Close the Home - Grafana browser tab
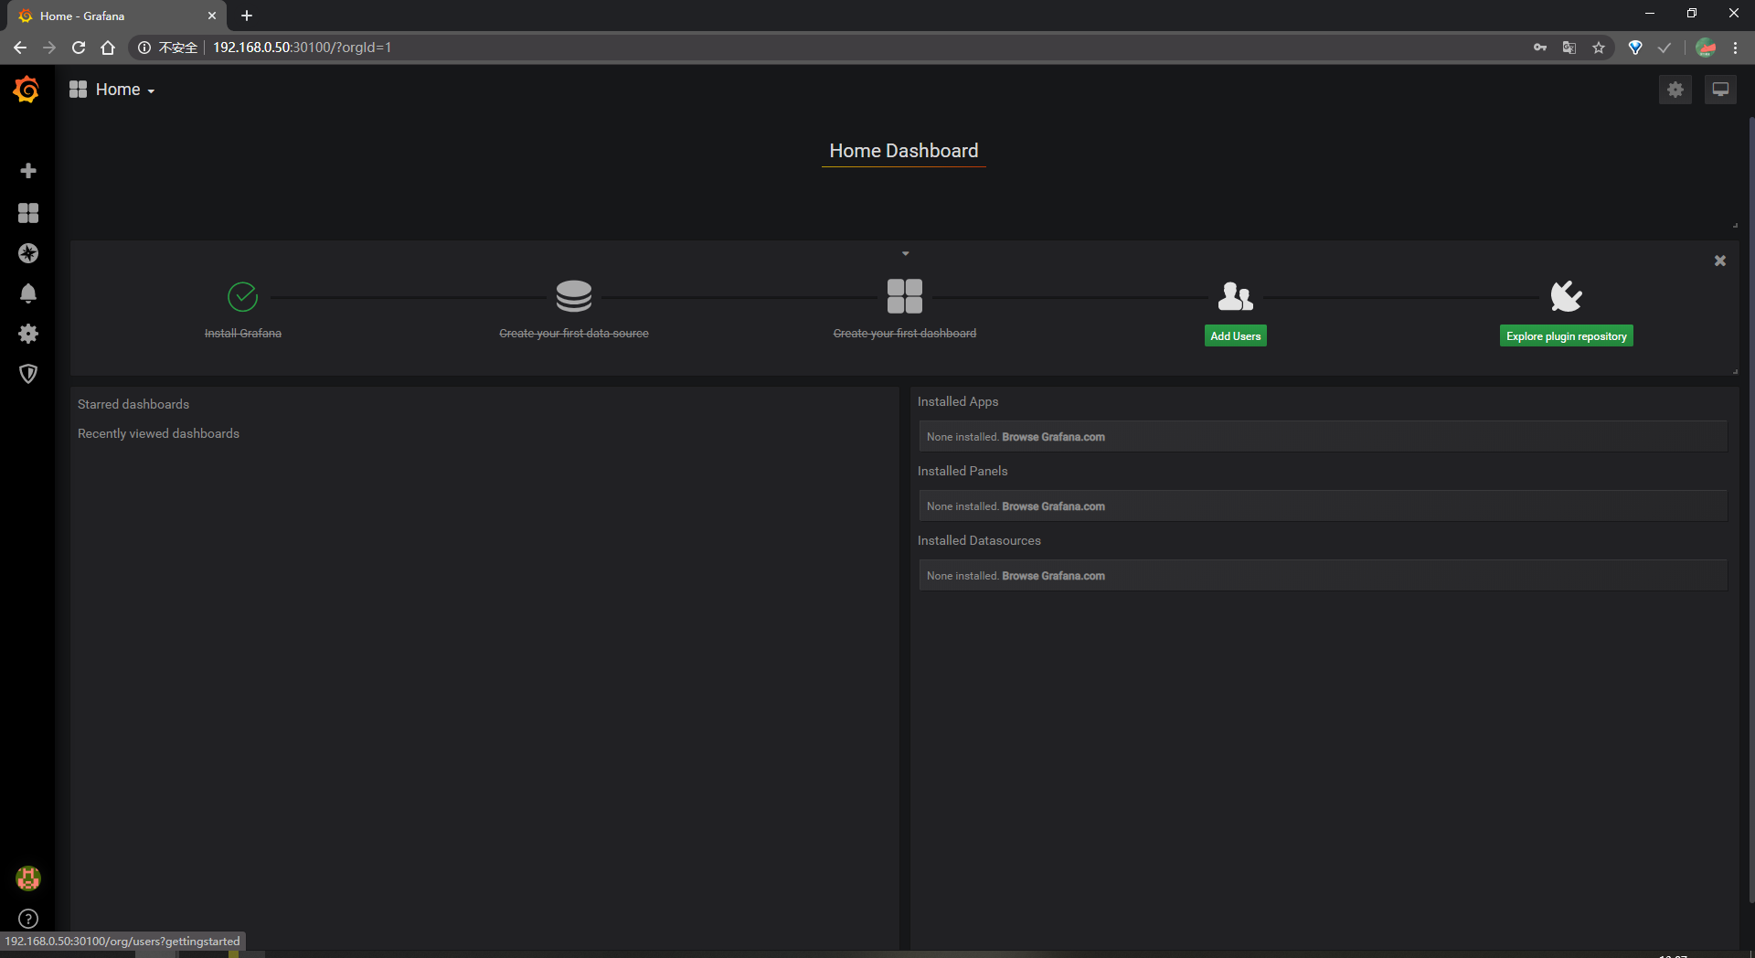 point(212,16)
